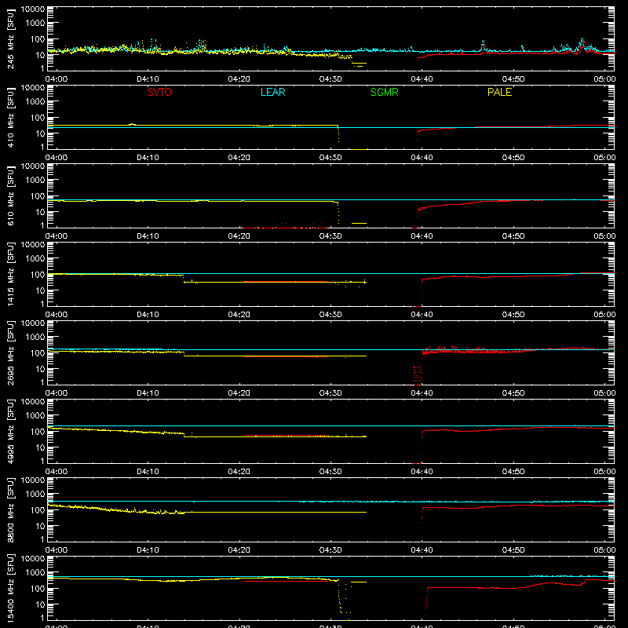628x628 pixels.
Task: Click 04:30 tick label under 1415 MHz plot
Action: point(330,315)
